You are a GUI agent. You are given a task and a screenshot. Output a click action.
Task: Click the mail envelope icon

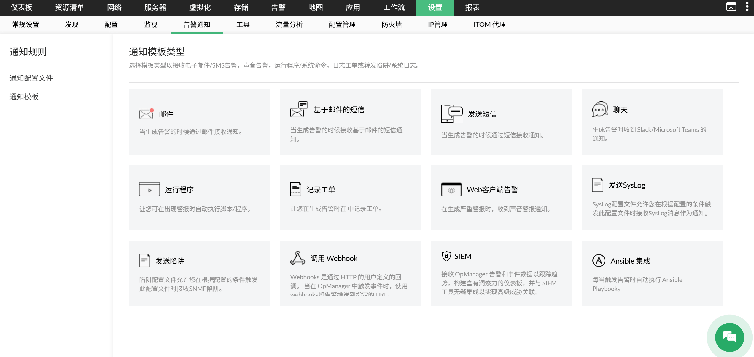tap(147, 114)
